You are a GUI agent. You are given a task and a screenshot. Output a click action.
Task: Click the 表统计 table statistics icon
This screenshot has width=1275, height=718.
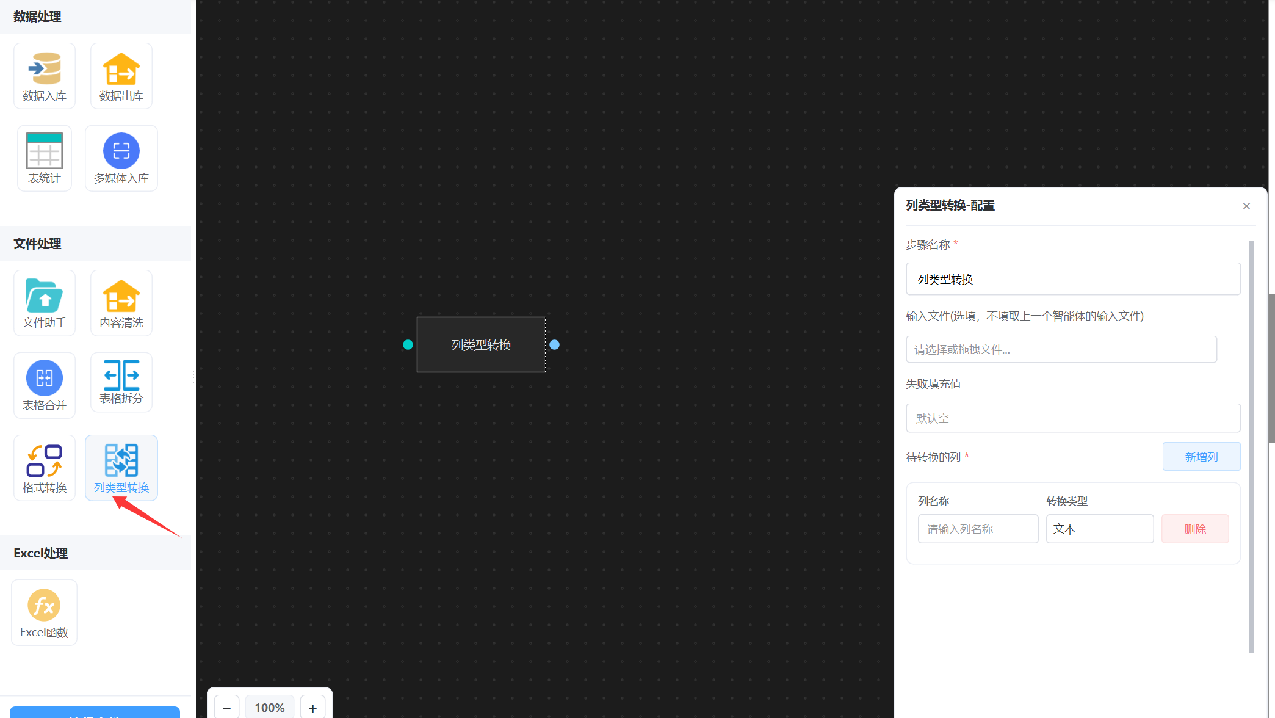point(45,158)
